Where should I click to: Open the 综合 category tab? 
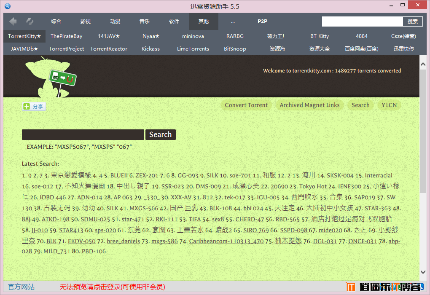56,21
